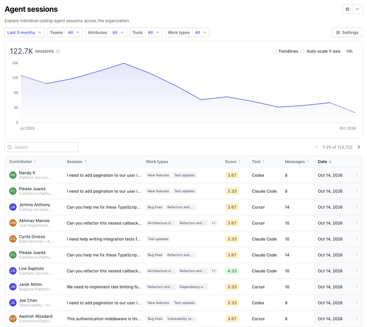Click Joe Chan's JC avatar
Screen dimensions: 367x327
(13, 303)
